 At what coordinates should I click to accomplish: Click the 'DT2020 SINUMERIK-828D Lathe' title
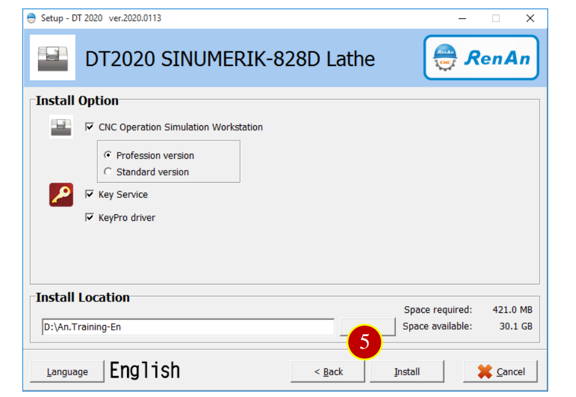[230, 59]
